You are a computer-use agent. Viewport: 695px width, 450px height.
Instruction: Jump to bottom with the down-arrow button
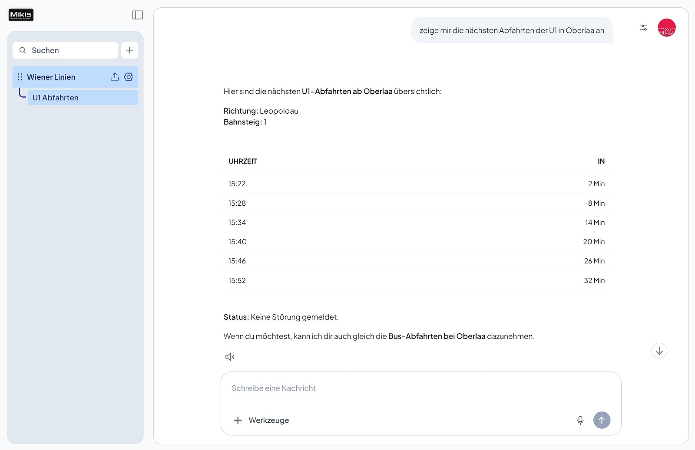tap(659, 351)
